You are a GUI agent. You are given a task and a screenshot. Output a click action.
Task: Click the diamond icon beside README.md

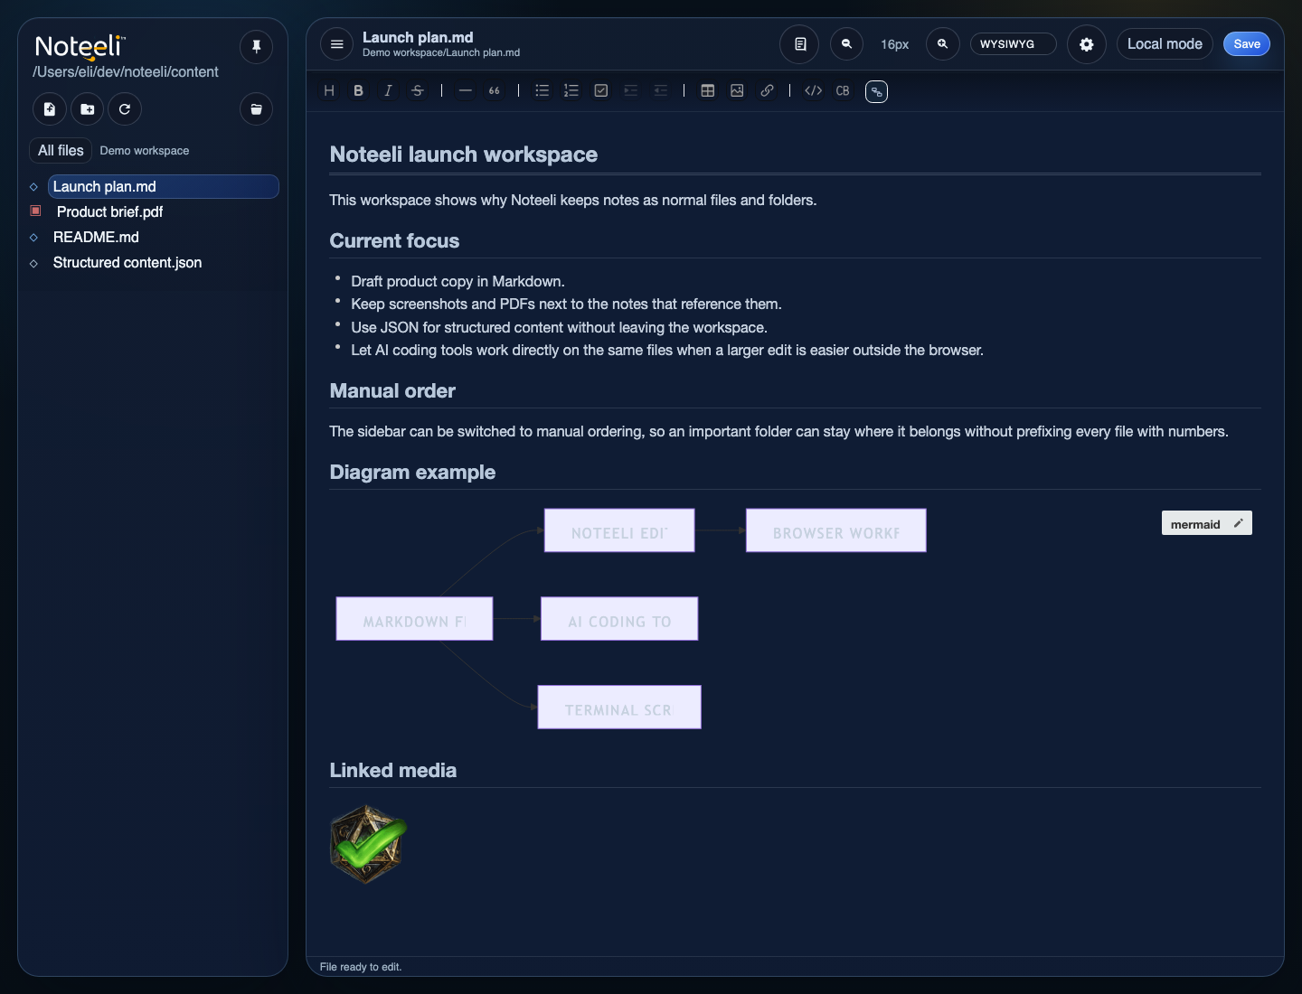point(33,238)
